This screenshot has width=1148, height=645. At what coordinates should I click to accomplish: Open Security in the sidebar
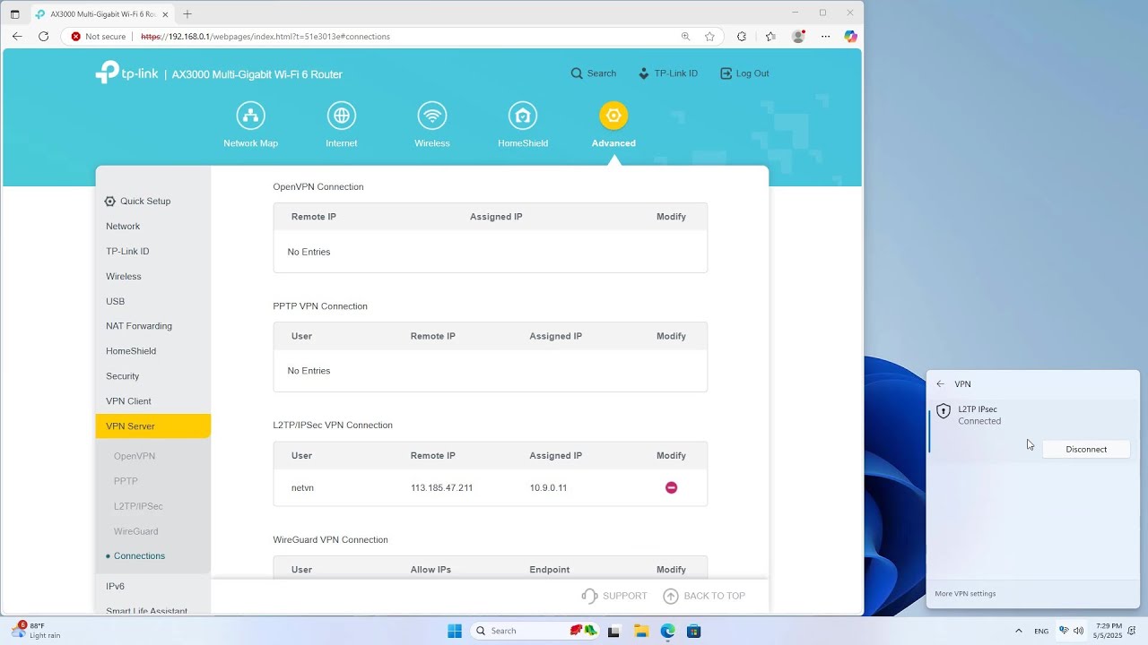click(122, 376)
